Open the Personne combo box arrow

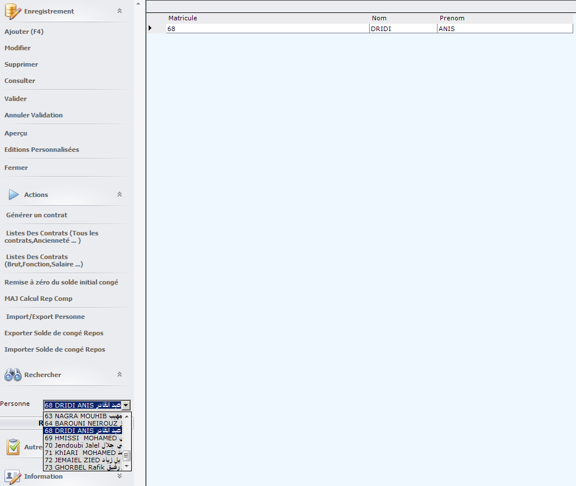tap(126, 405)
